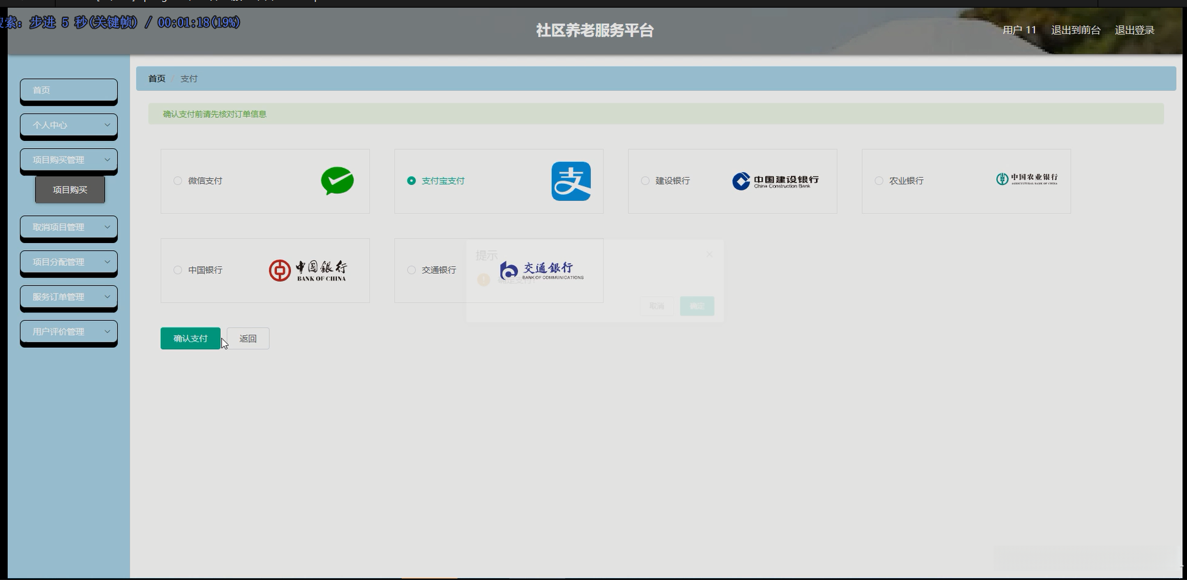Open the 项目购买 submenu item

coord(70,190)
